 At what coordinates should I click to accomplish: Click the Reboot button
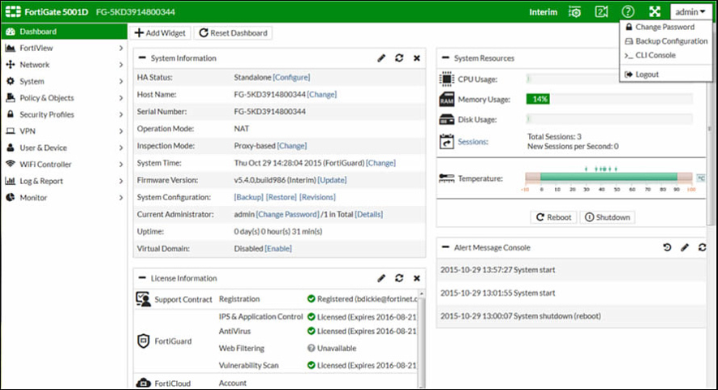tap(554, 217)
